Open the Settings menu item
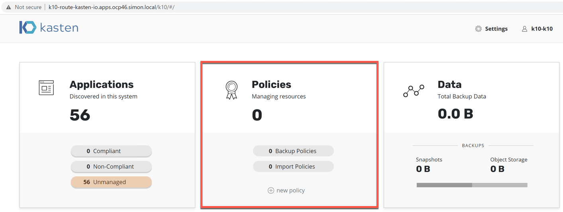This screenshot has height=212, width=563. click(x=496, y=29)
